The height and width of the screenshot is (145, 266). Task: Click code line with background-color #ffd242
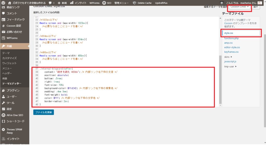coord(81,88)
